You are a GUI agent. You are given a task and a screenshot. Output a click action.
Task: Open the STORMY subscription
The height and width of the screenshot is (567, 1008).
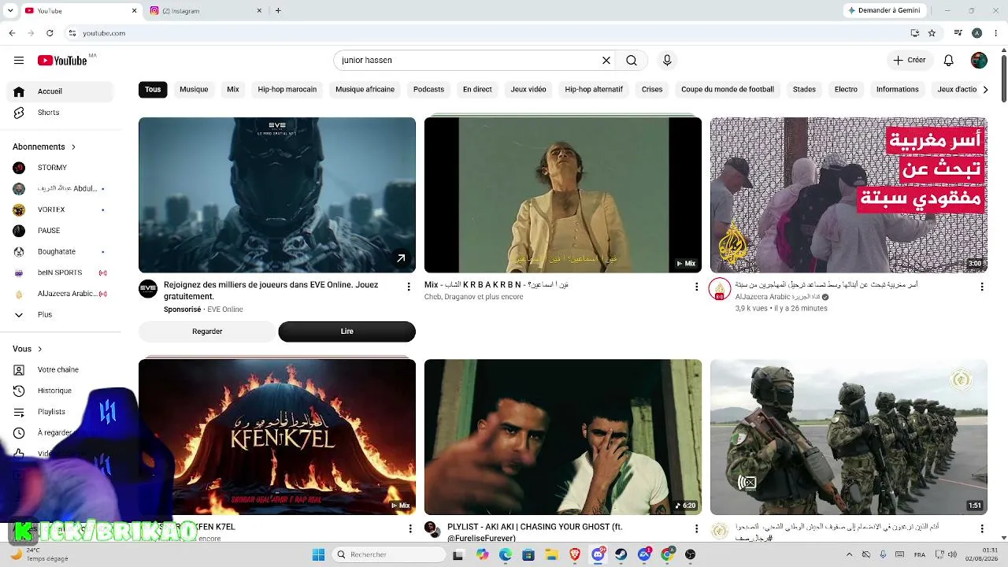60,168
